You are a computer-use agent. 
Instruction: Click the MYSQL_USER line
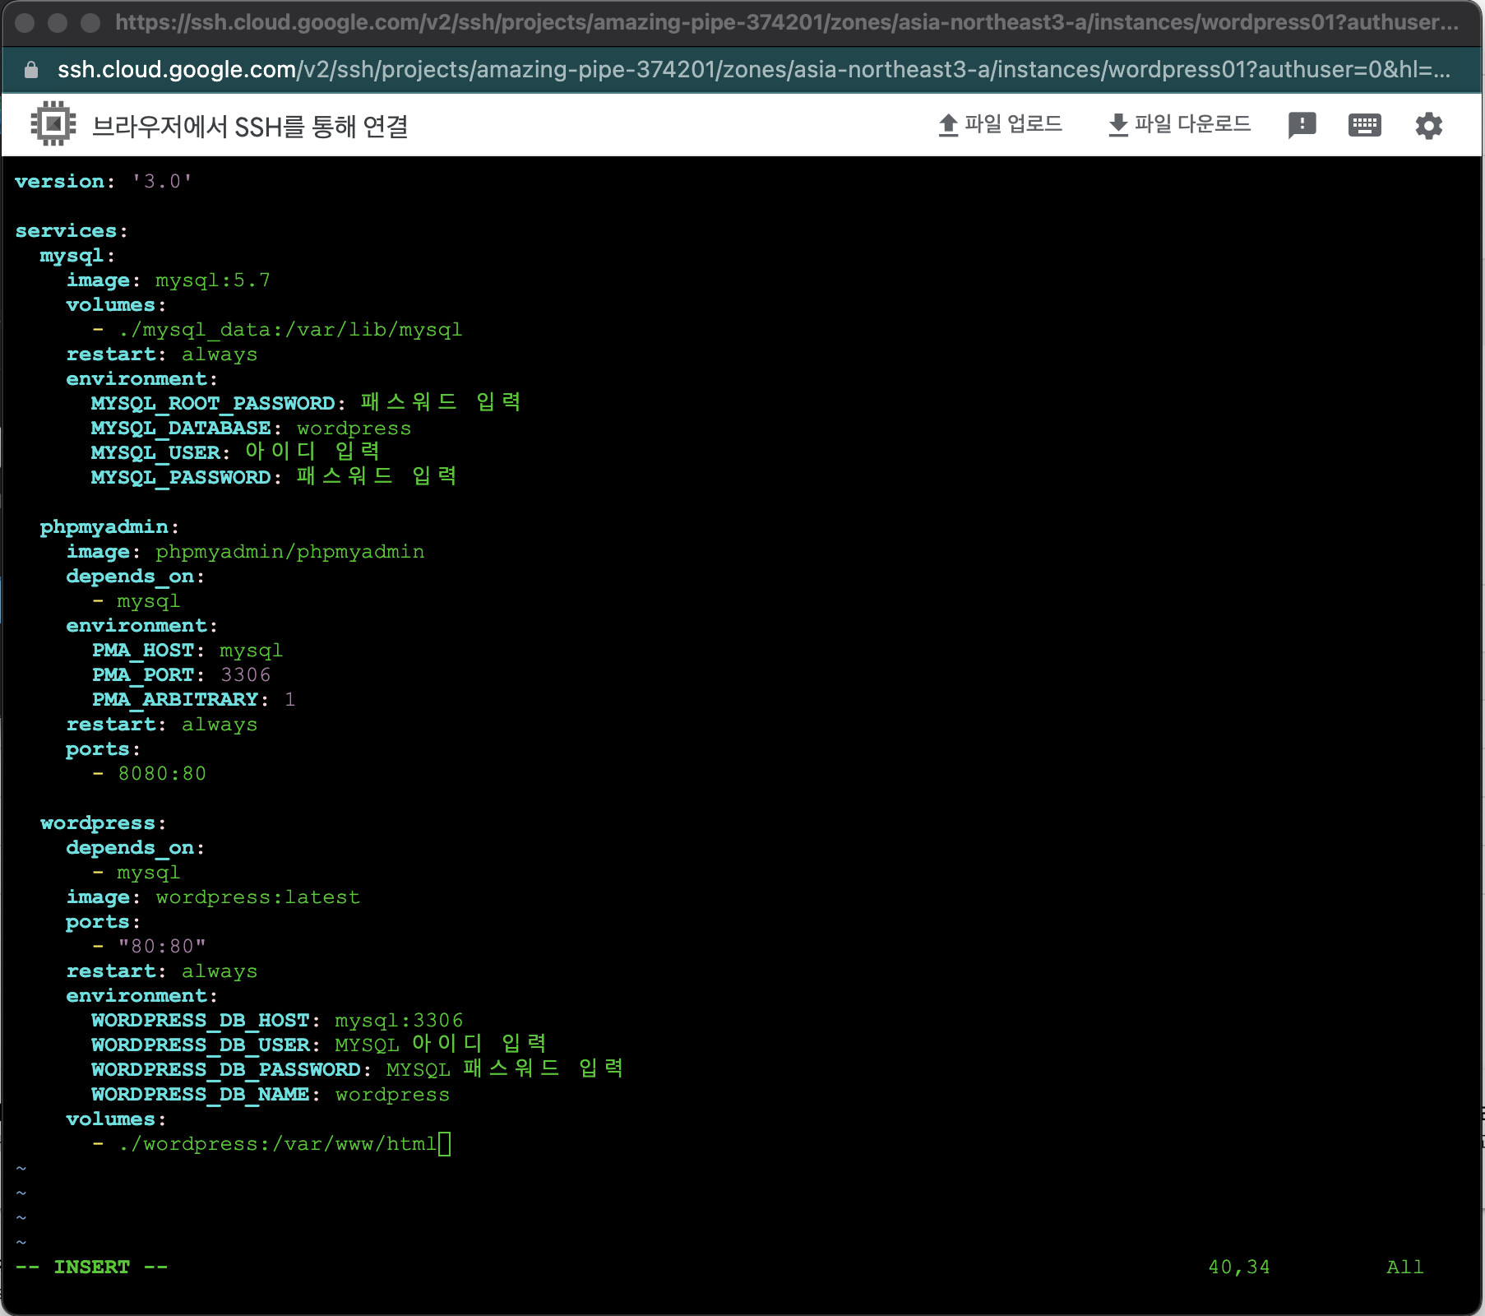coord(235,452)
